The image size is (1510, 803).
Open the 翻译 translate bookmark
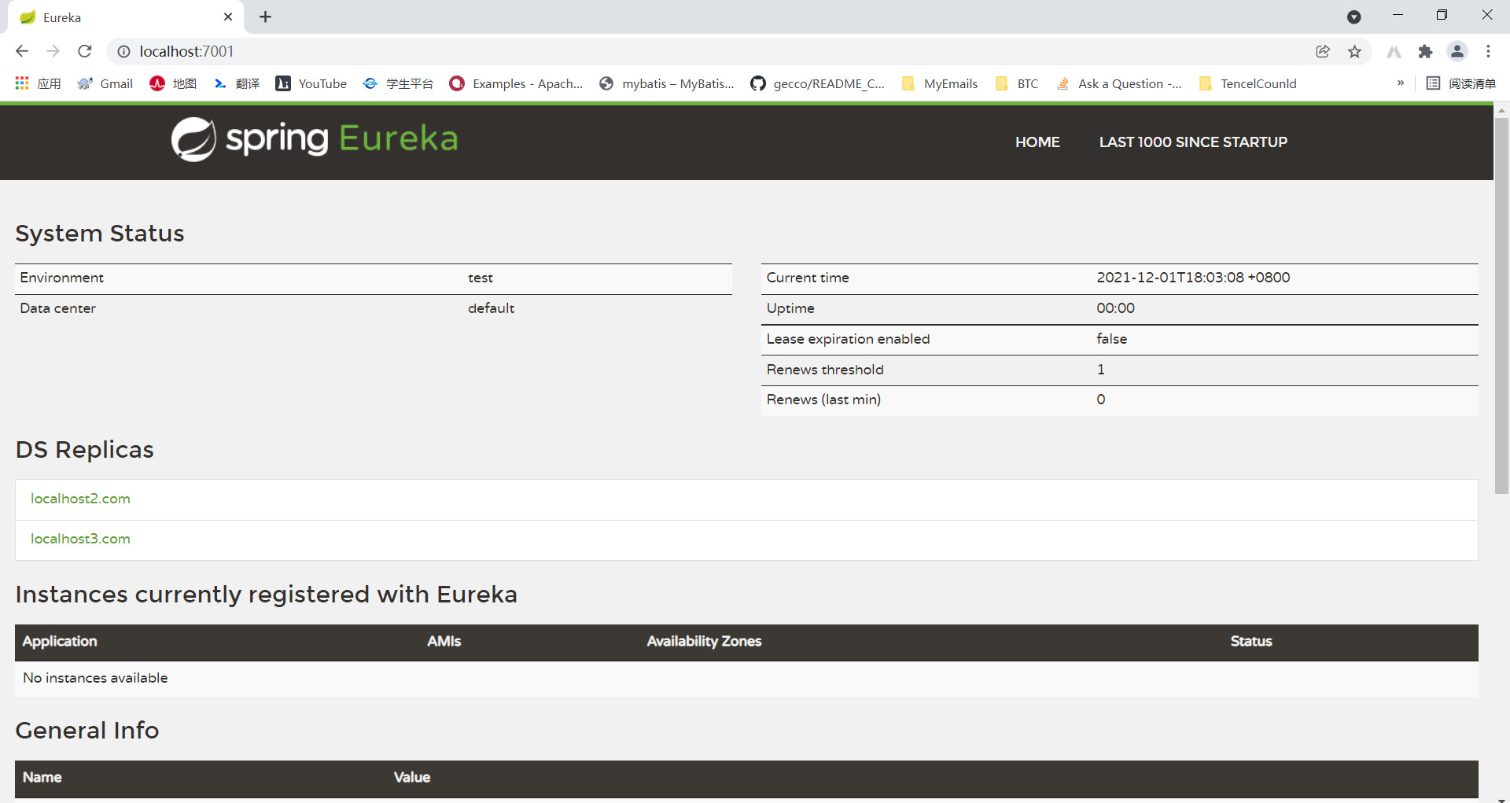[236, 83]
